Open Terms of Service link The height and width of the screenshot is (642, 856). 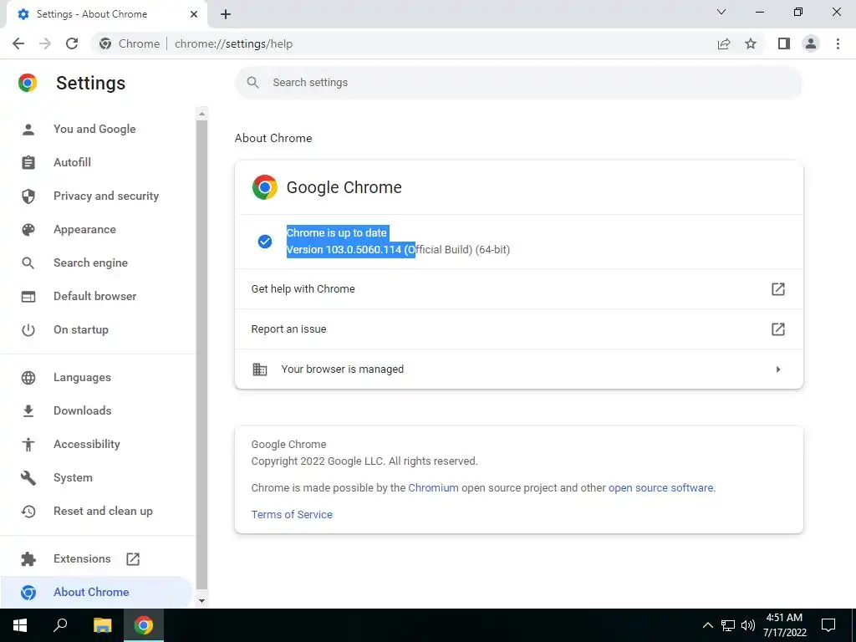pyautogui.click(x=292, y=515)
